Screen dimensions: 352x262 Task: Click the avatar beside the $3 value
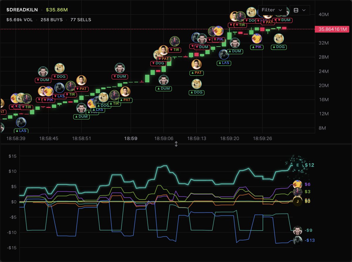(x=297, y=192)
